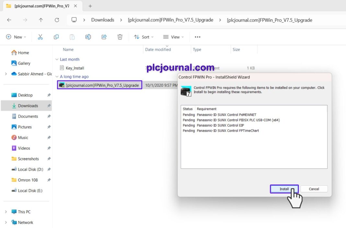Unpin Downloads using its pin icon
This screenshot has width=346, height=228.
49,106
